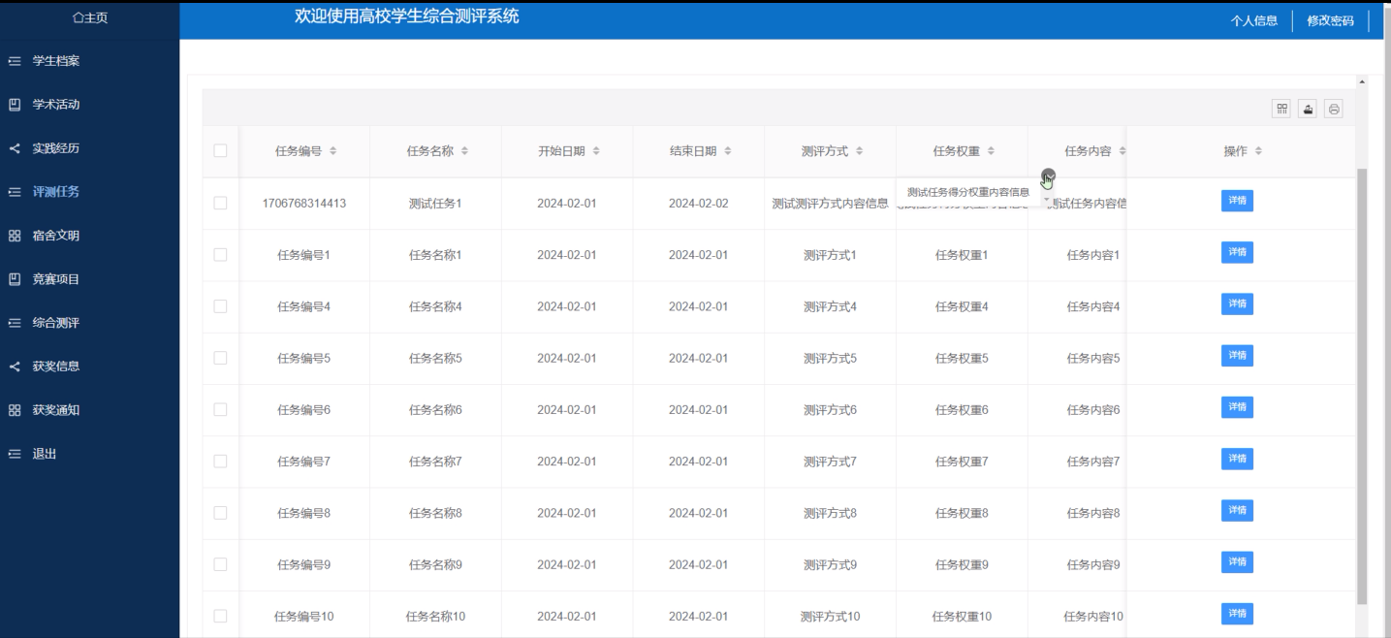Click the print table icon
Screen dimensions: 1391x638
coord(1334,110)
